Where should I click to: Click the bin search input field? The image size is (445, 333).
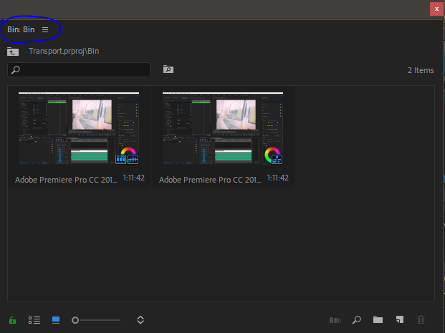79,69
